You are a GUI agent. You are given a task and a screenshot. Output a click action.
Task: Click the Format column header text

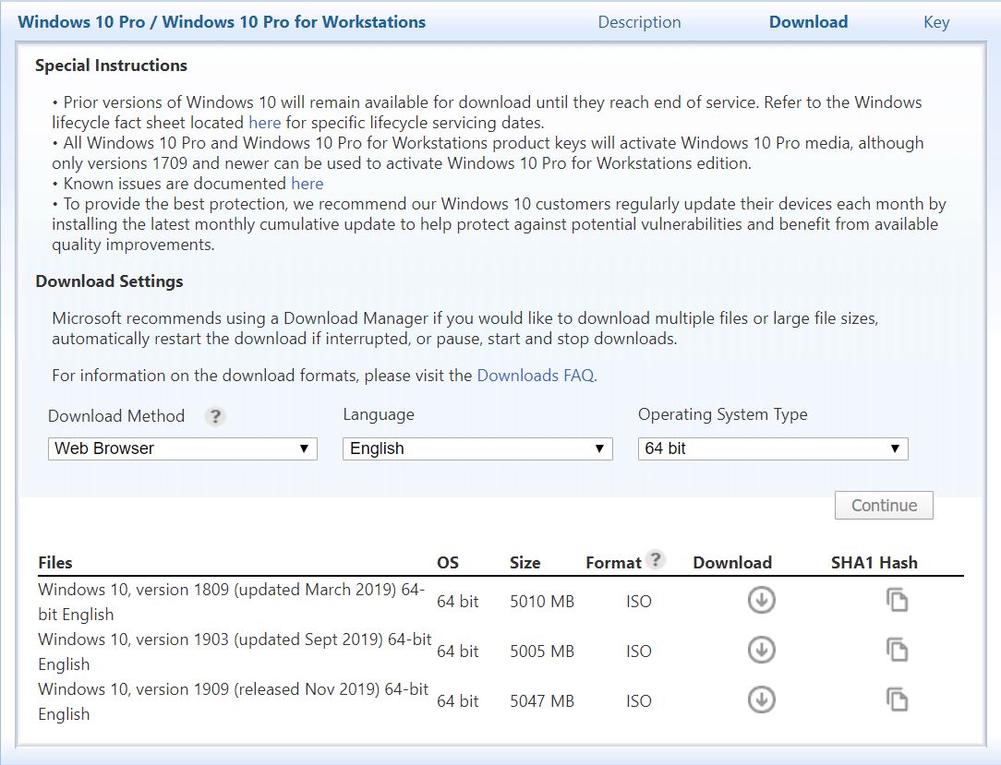click(x=613, y=563)
